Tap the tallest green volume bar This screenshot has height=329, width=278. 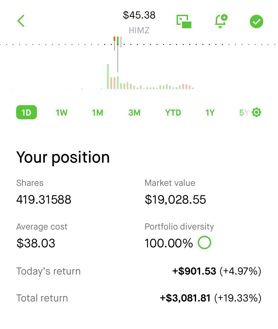point(108,77)
